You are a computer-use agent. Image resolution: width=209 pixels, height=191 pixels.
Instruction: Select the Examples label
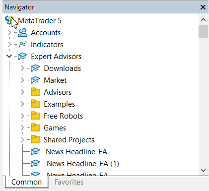[x=59, y=104]
